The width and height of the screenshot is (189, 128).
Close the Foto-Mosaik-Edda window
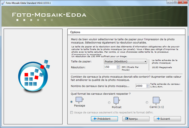coord(183,2)
